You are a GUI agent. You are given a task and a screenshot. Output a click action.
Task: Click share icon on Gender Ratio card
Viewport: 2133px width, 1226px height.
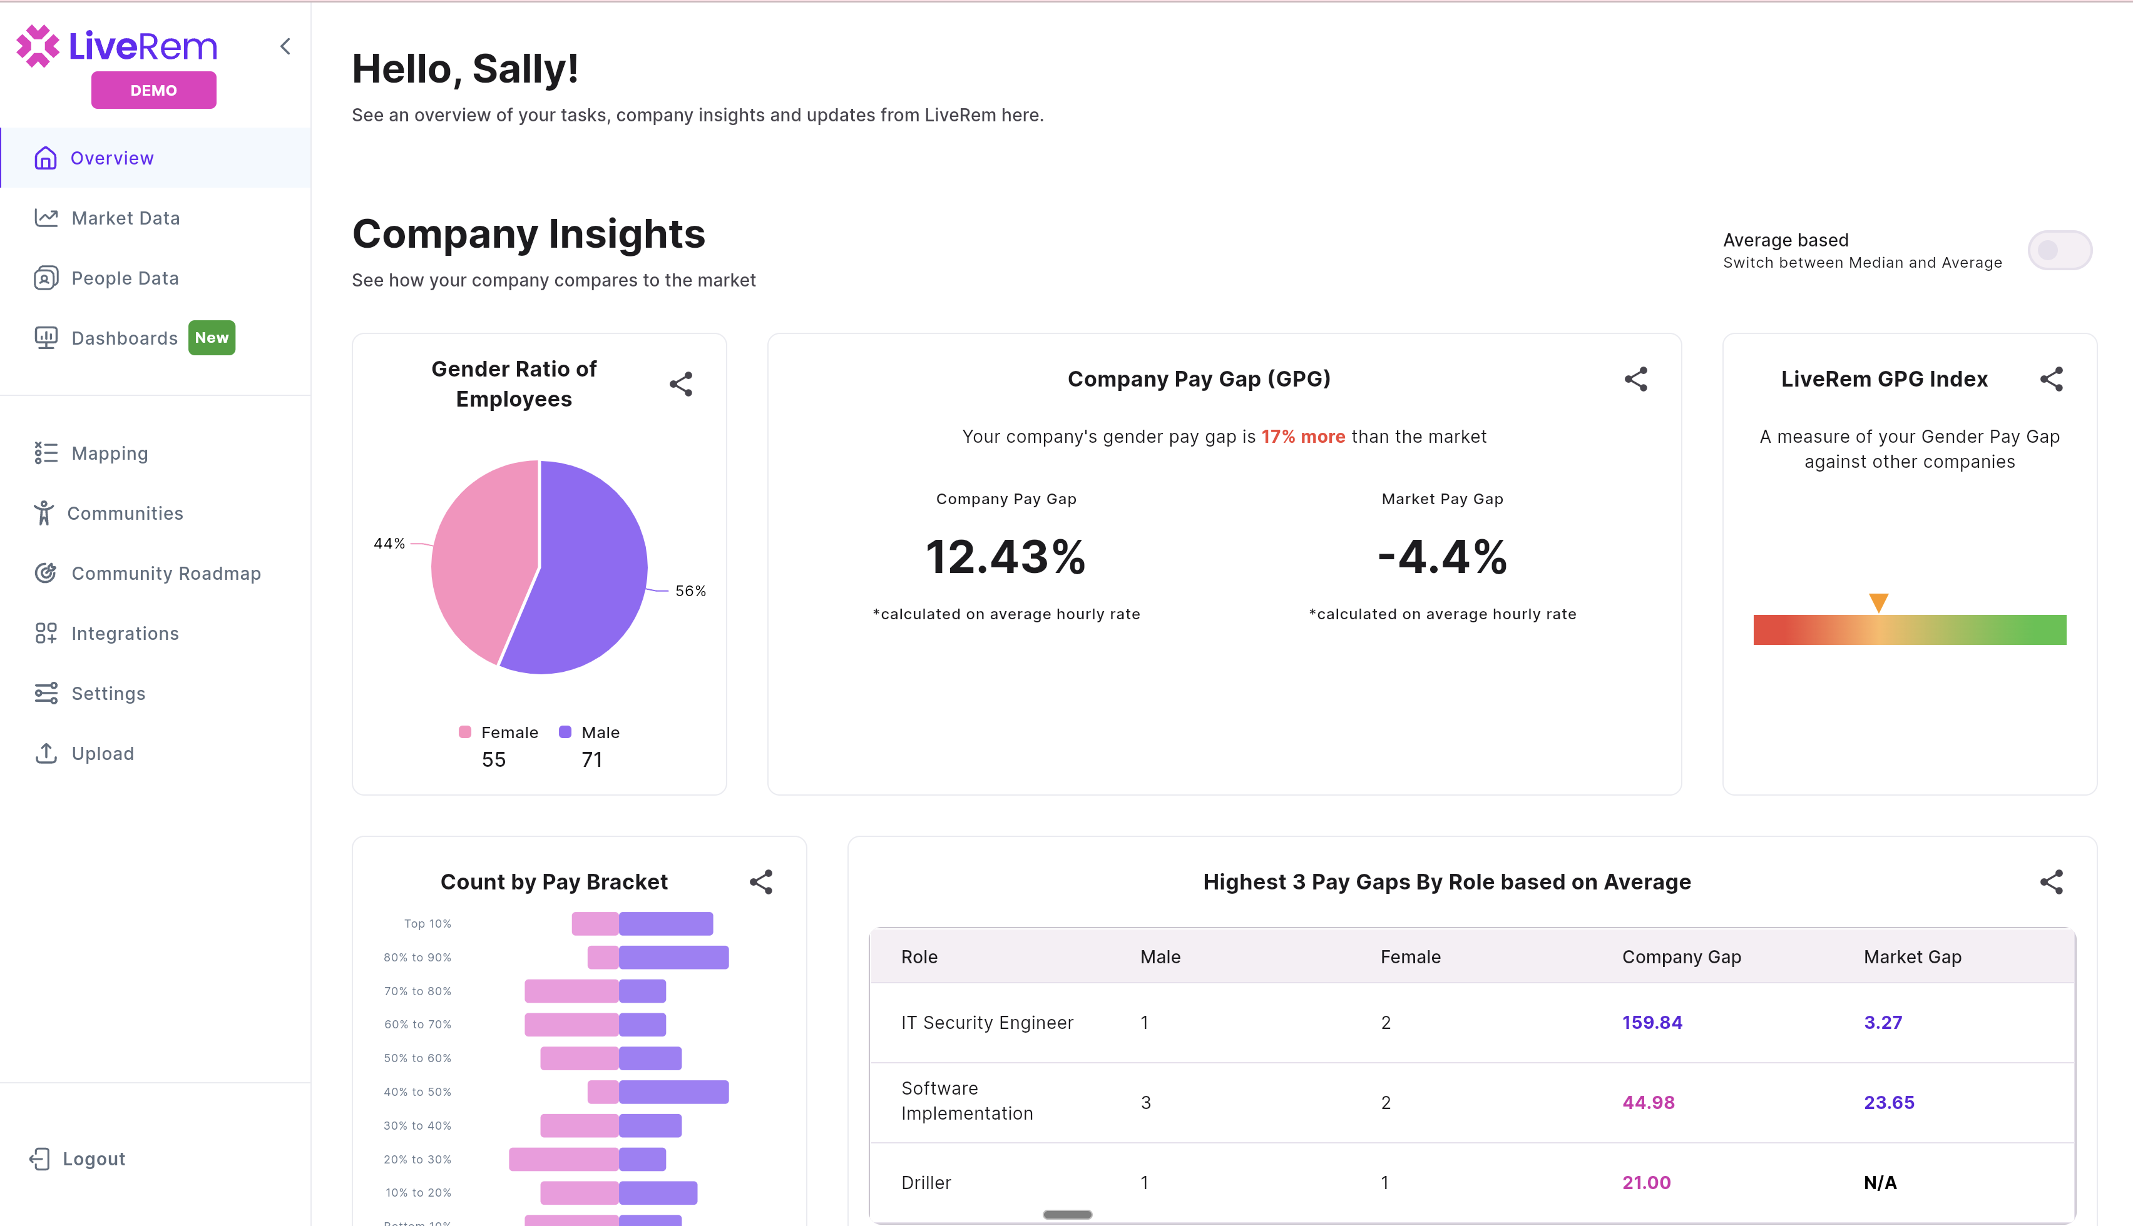pos(681,384)
